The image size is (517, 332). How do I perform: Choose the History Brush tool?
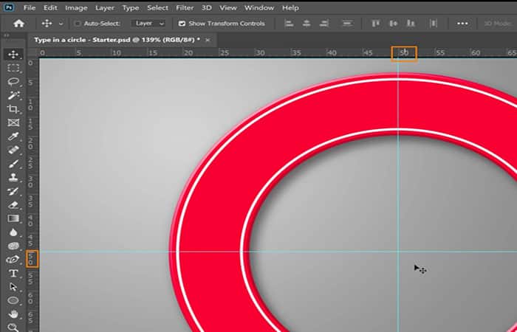point(13,191)
